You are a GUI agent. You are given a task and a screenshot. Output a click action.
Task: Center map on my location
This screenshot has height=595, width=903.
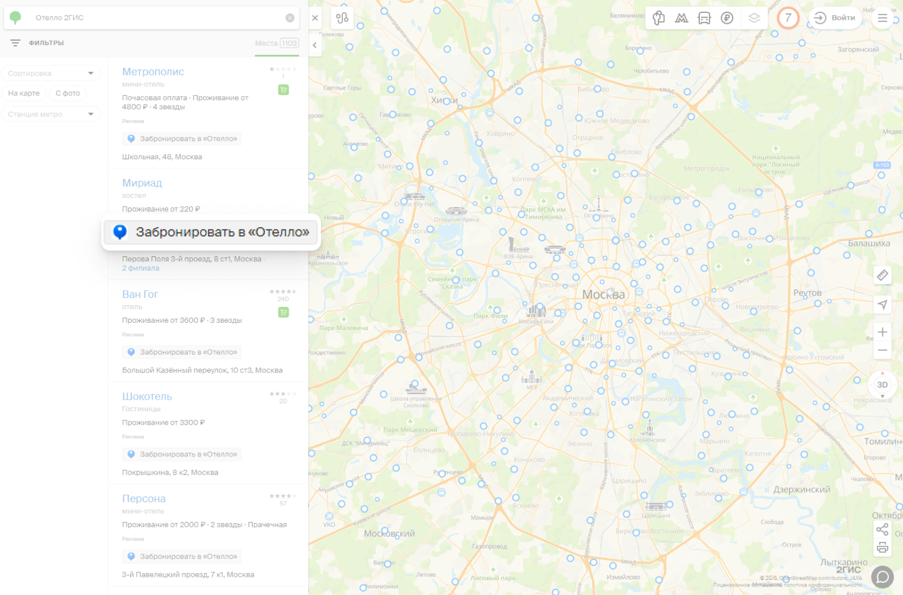click(x=882, y=304)
